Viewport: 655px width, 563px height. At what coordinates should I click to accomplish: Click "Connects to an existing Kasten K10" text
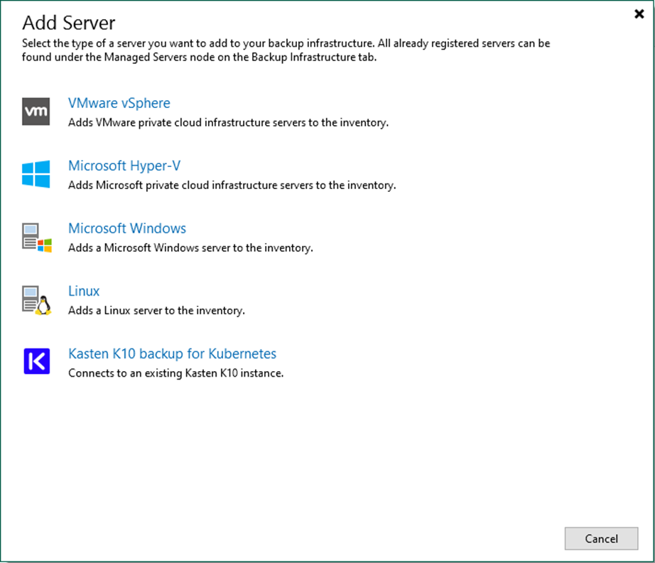point(176,372)
